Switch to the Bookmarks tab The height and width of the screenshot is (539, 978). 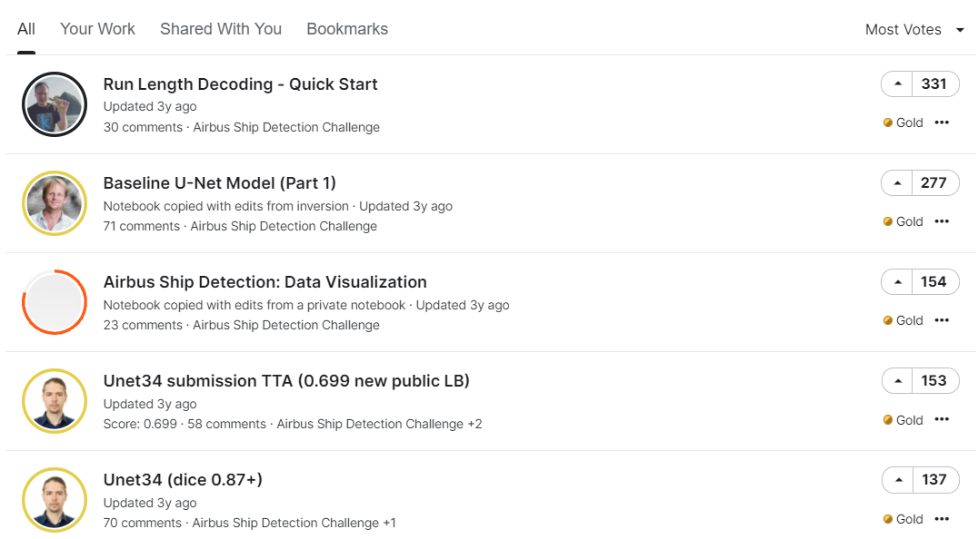tap(347, 29)
